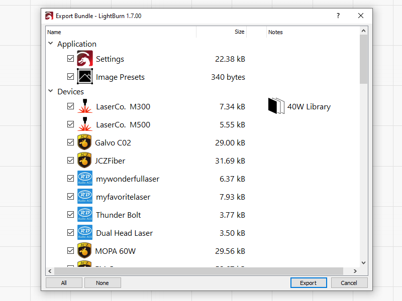Collapse the Application tree group

[50, 44]
